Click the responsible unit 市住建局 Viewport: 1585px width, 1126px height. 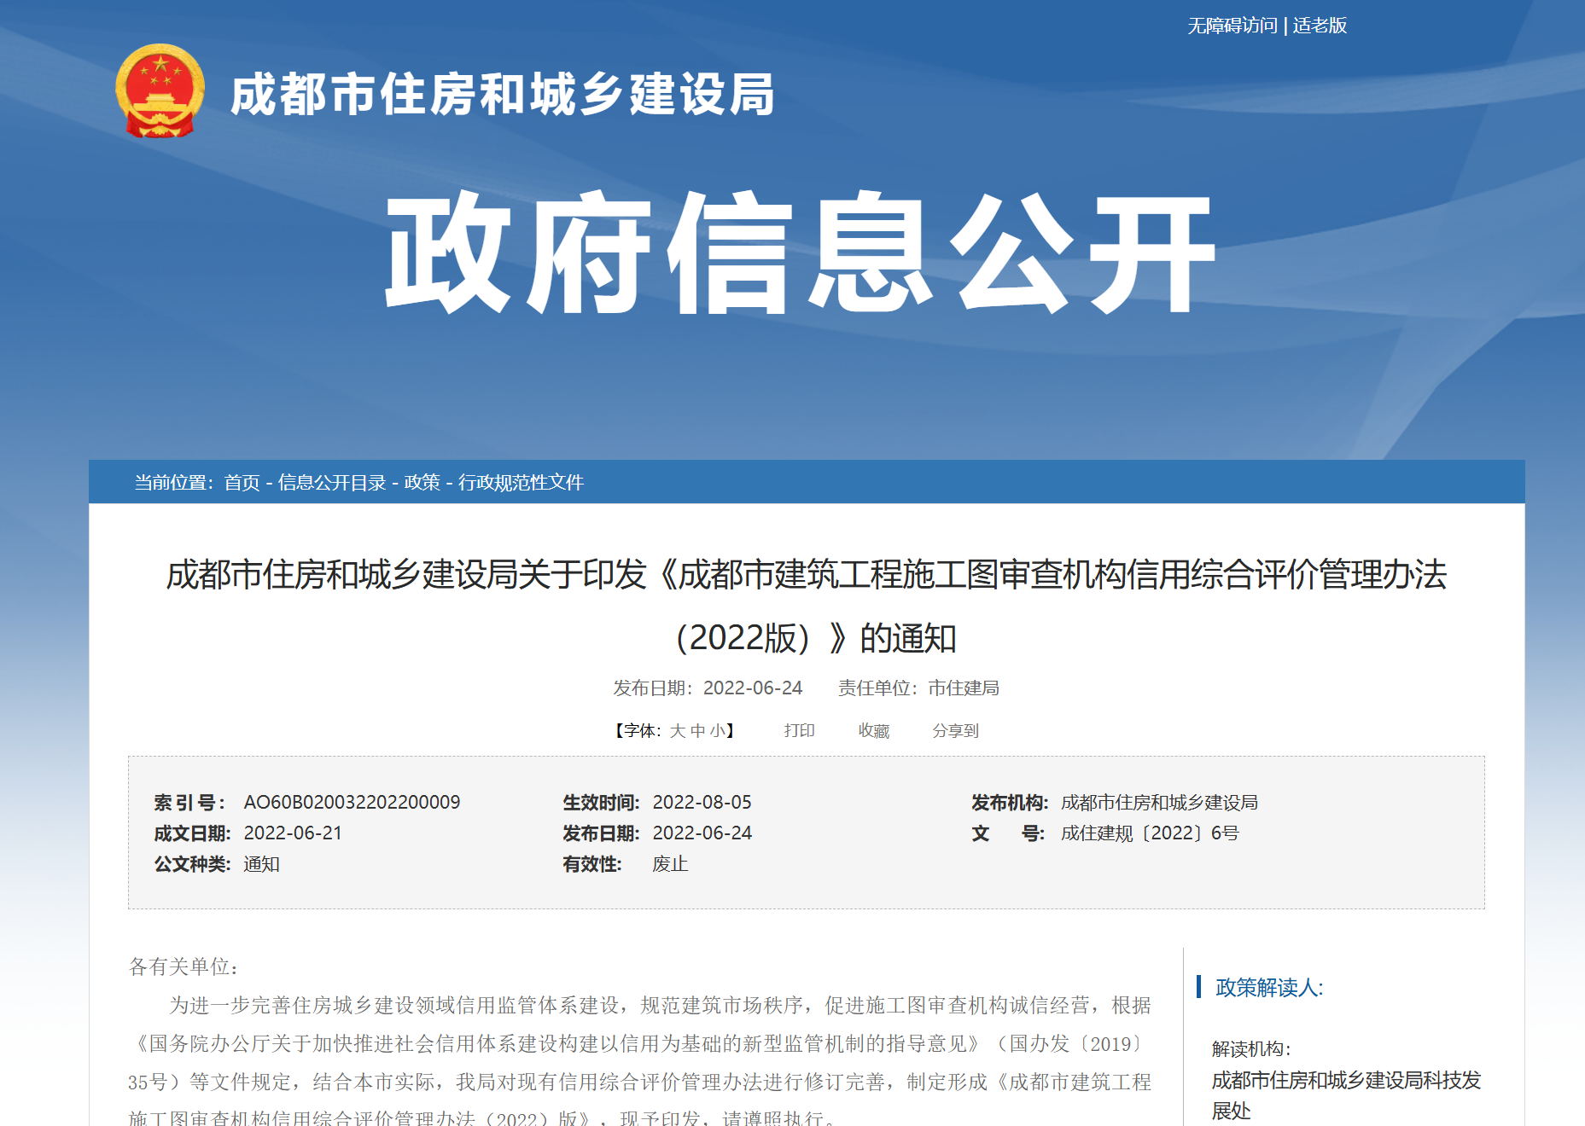[964, 688]
